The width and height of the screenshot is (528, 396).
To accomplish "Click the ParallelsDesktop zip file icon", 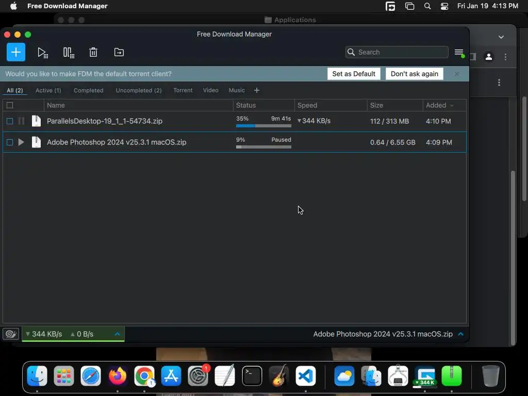I will tap(36, 121).
